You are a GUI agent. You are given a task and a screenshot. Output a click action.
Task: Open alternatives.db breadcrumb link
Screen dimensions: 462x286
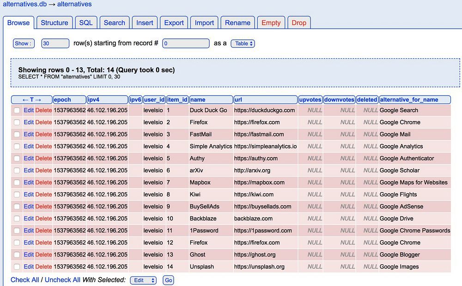[x=25, y=4]
